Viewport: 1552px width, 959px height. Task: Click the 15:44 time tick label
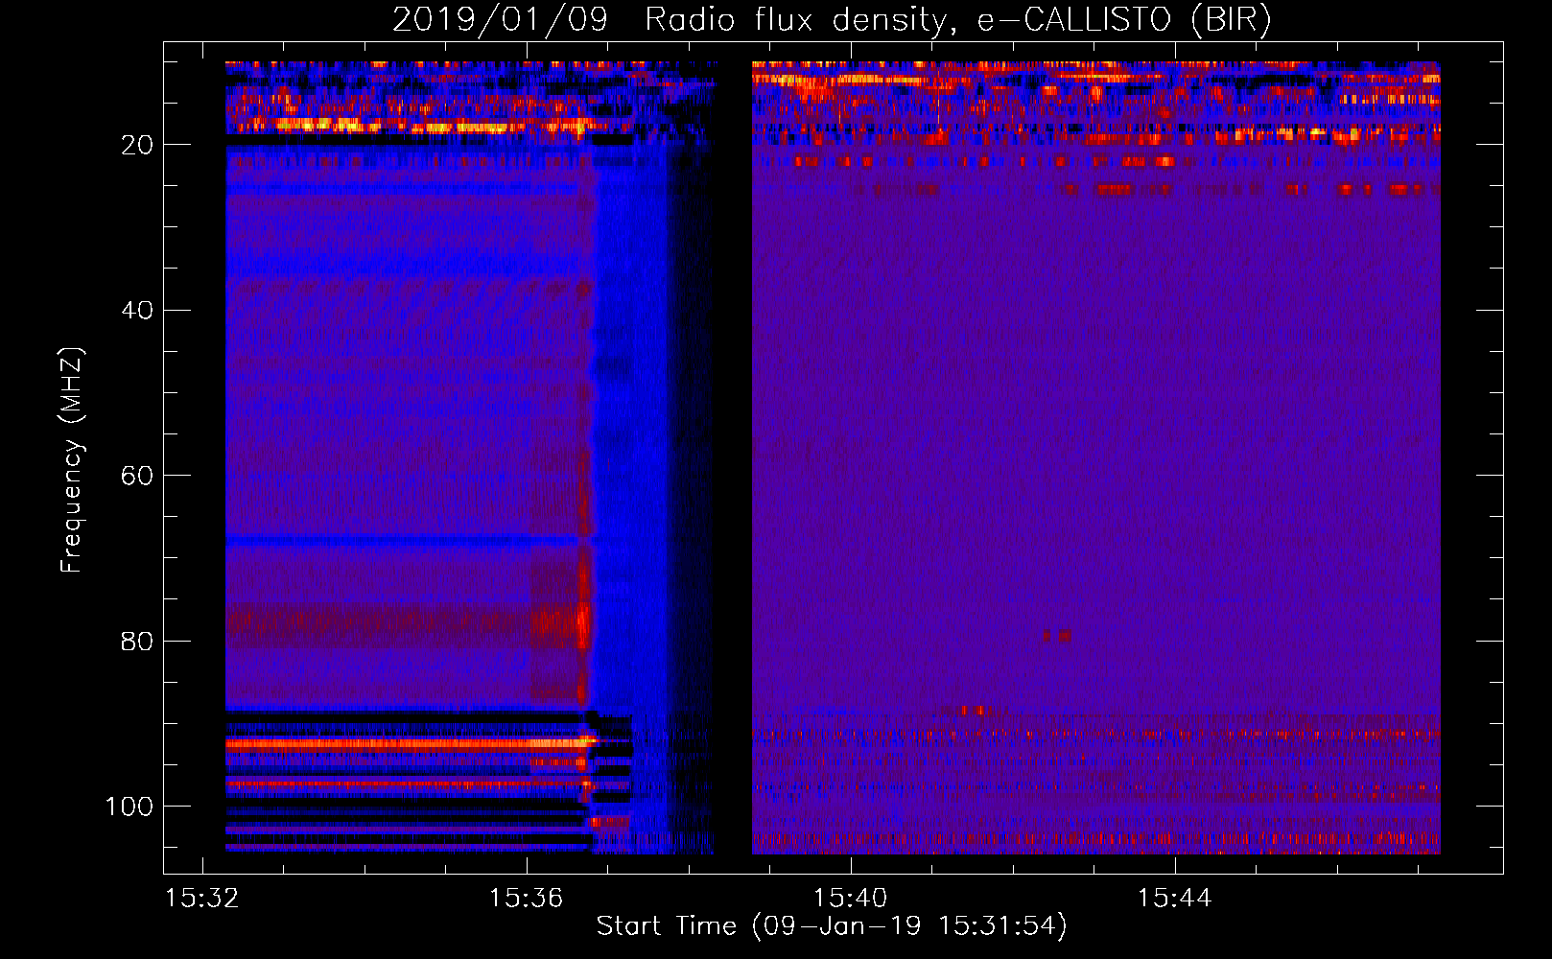point(1174,899)
